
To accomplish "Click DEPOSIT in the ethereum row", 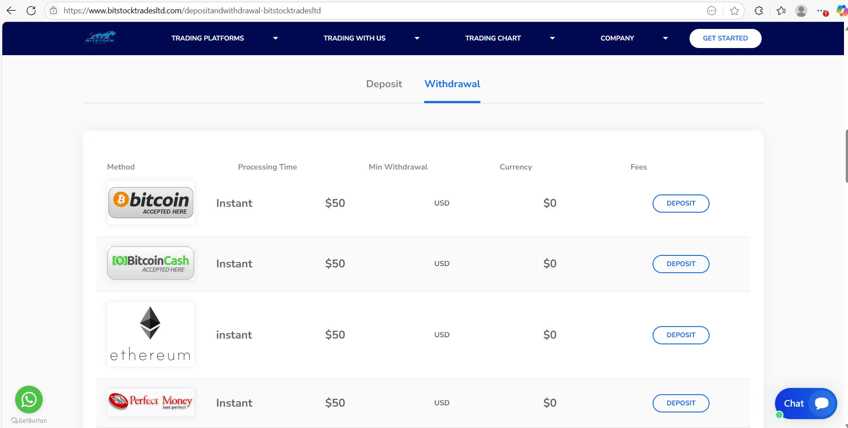I will pyautogui.click(x=681, y=335).
